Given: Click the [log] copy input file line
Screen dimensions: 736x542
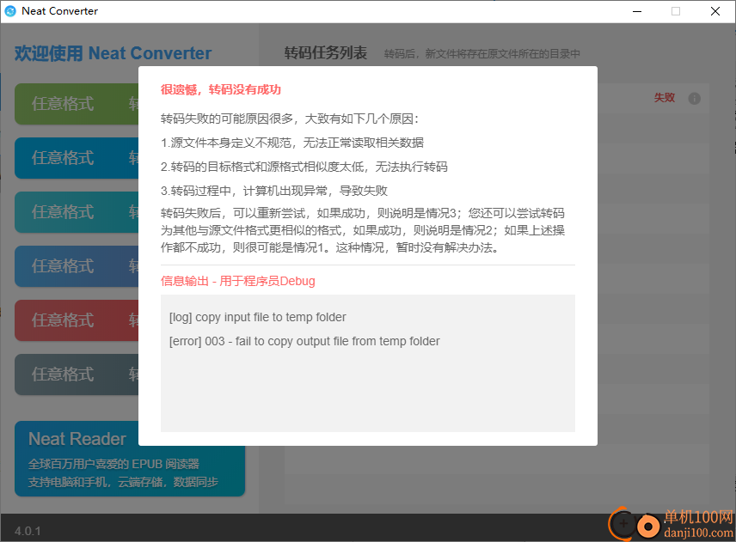Looking at the screenshot, I should (257, 318).
